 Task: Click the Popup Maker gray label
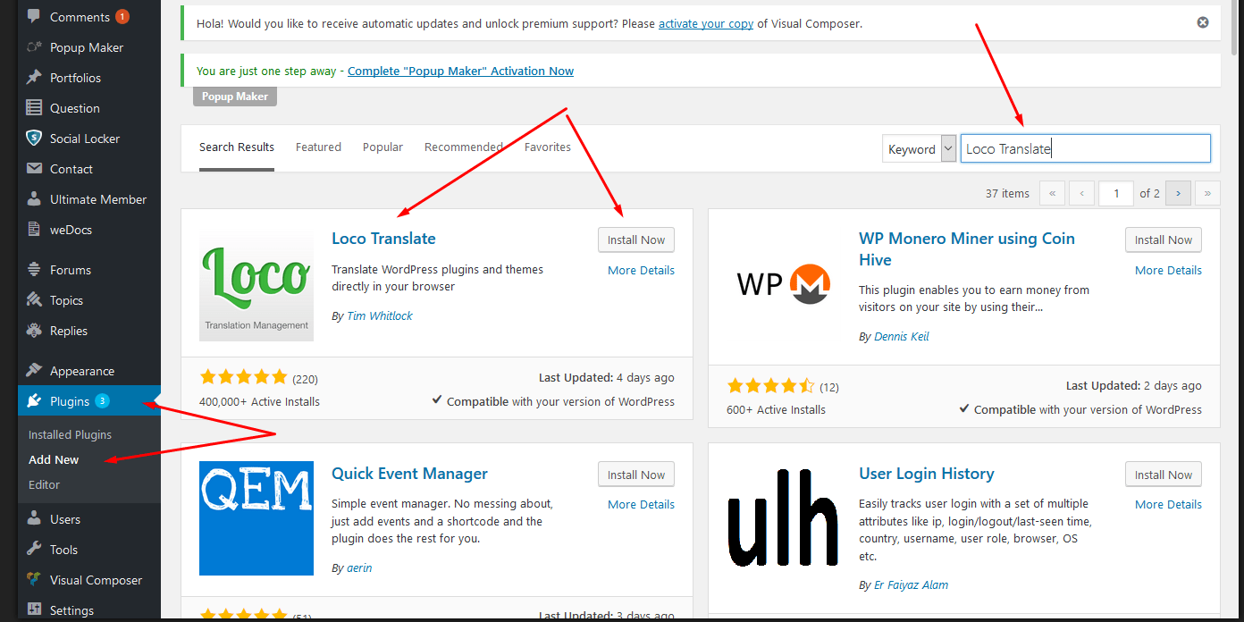point(235,97)
